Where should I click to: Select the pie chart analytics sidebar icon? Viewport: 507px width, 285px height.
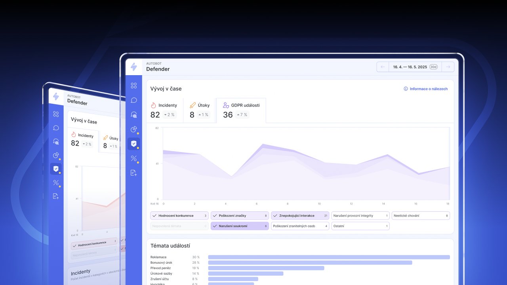point(134,129)
